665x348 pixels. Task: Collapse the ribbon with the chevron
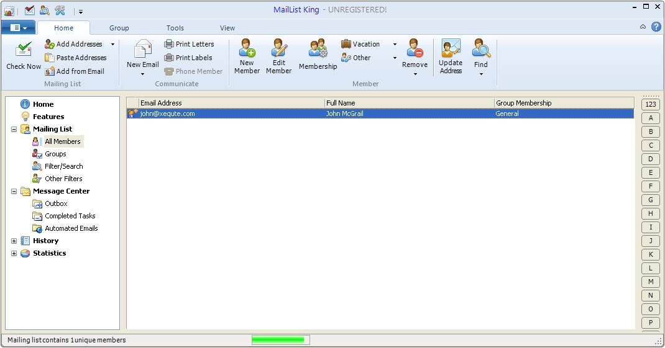pos(643,27)
